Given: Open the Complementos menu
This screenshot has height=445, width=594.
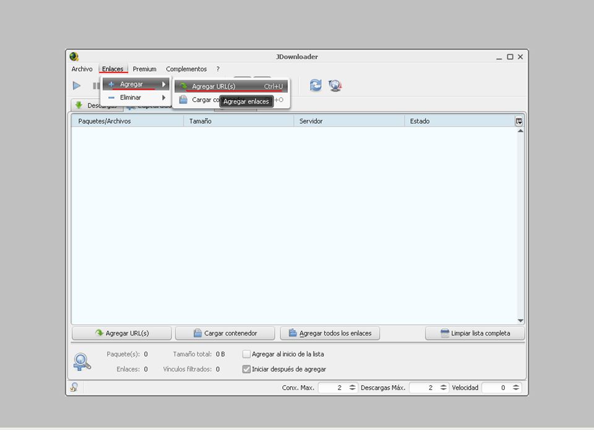Looking at the screenshot, I should pos(186,69).
